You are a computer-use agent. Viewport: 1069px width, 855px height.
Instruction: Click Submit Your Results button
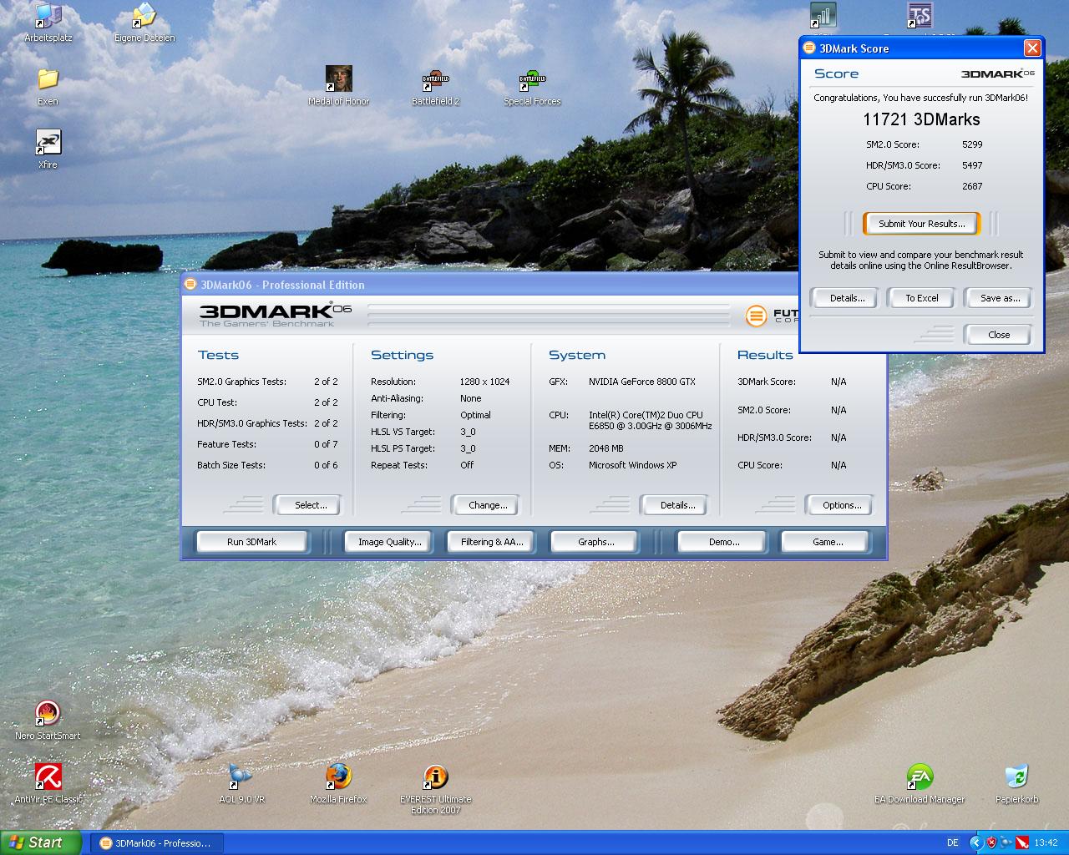point(921,224)
